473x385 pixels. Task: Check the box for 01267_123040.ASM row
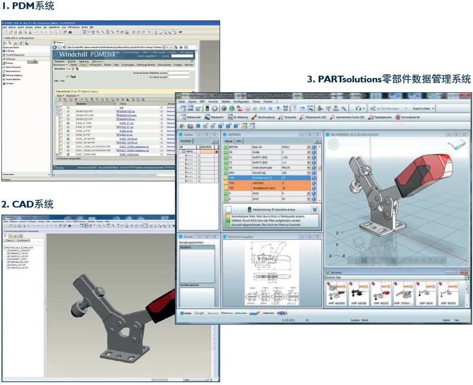[60, 154]
